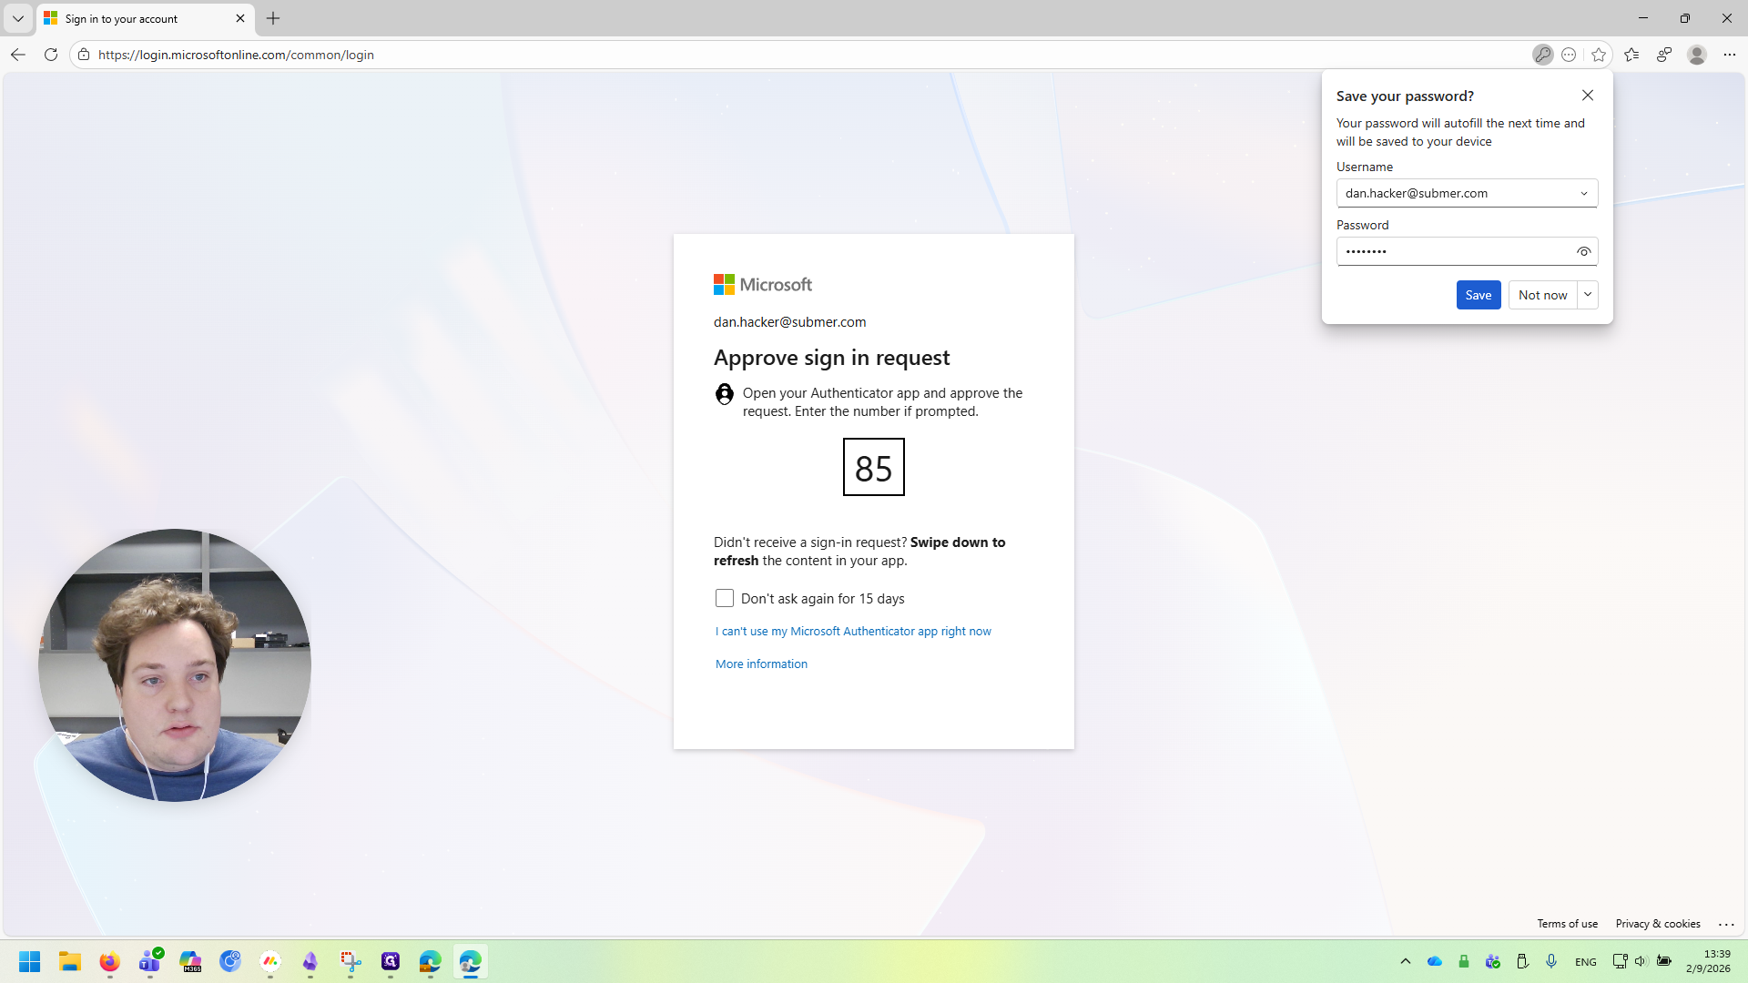
Task: Open the Settings and more menu
Action: 1729,55
